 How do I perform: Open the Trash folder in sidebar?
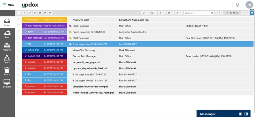pos(7,71)
